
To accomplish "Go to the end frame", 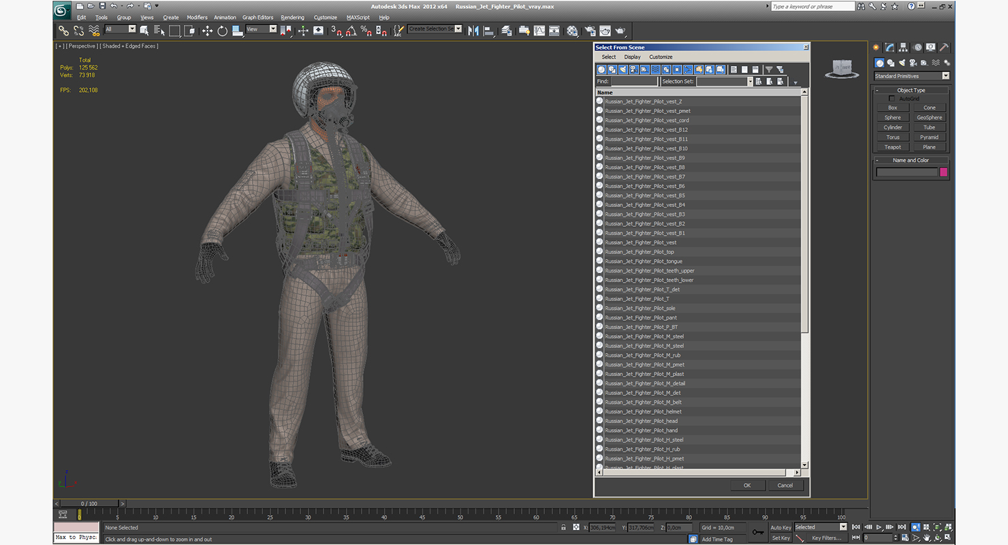I will click(x=902, y=527).
